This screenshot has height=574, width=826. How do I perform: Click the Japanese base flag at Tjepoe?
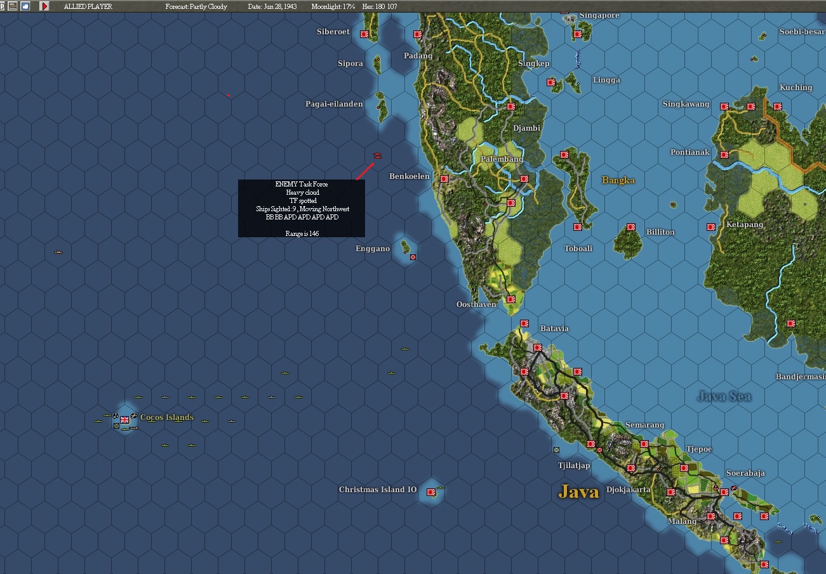click(684, 468)
